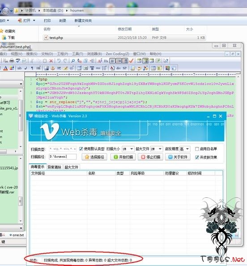Viewport: 247px width, 266px height.
Task: Click the font color A icon
Action: pyautogui.click(x=5, y=68)
